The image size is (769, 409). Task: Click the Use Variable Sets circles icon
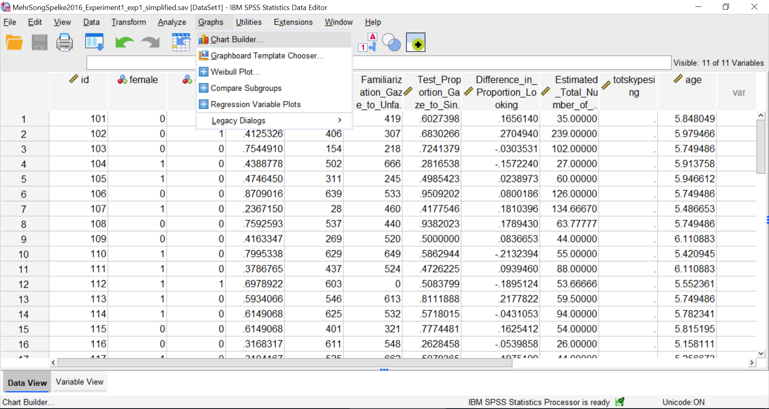point(391,42)
